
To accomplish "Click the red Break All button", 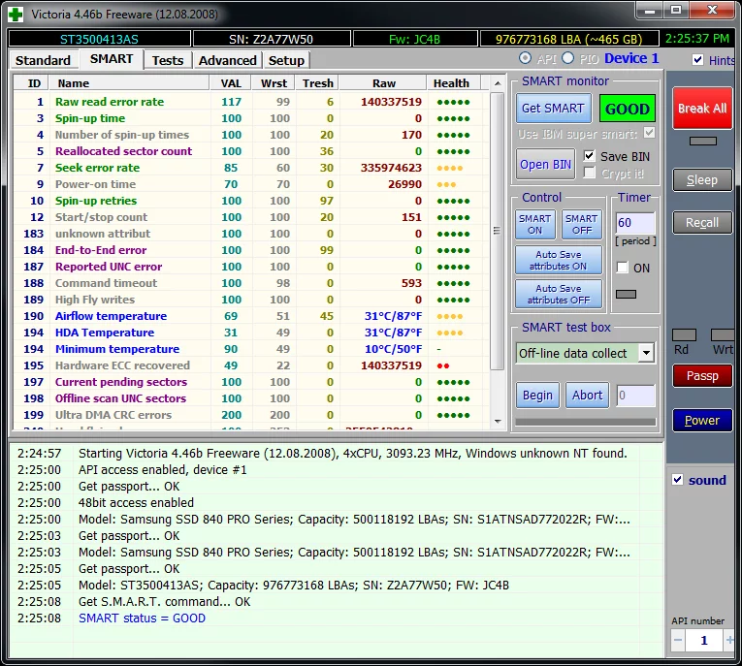I will pos(701,109).
